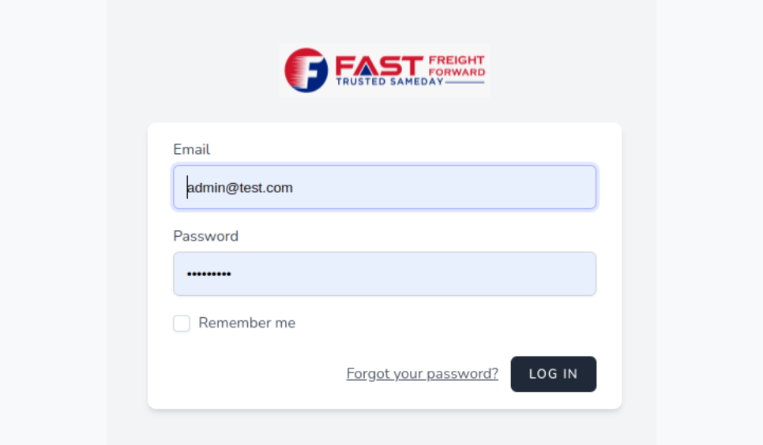
Task: Tick the Remember me checkbox
Action: tap(182, 323)
